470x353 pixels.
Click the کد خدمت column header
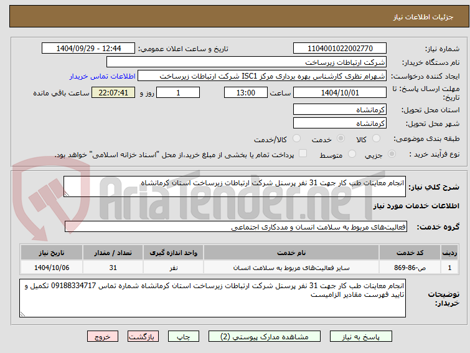click(410, 253)
